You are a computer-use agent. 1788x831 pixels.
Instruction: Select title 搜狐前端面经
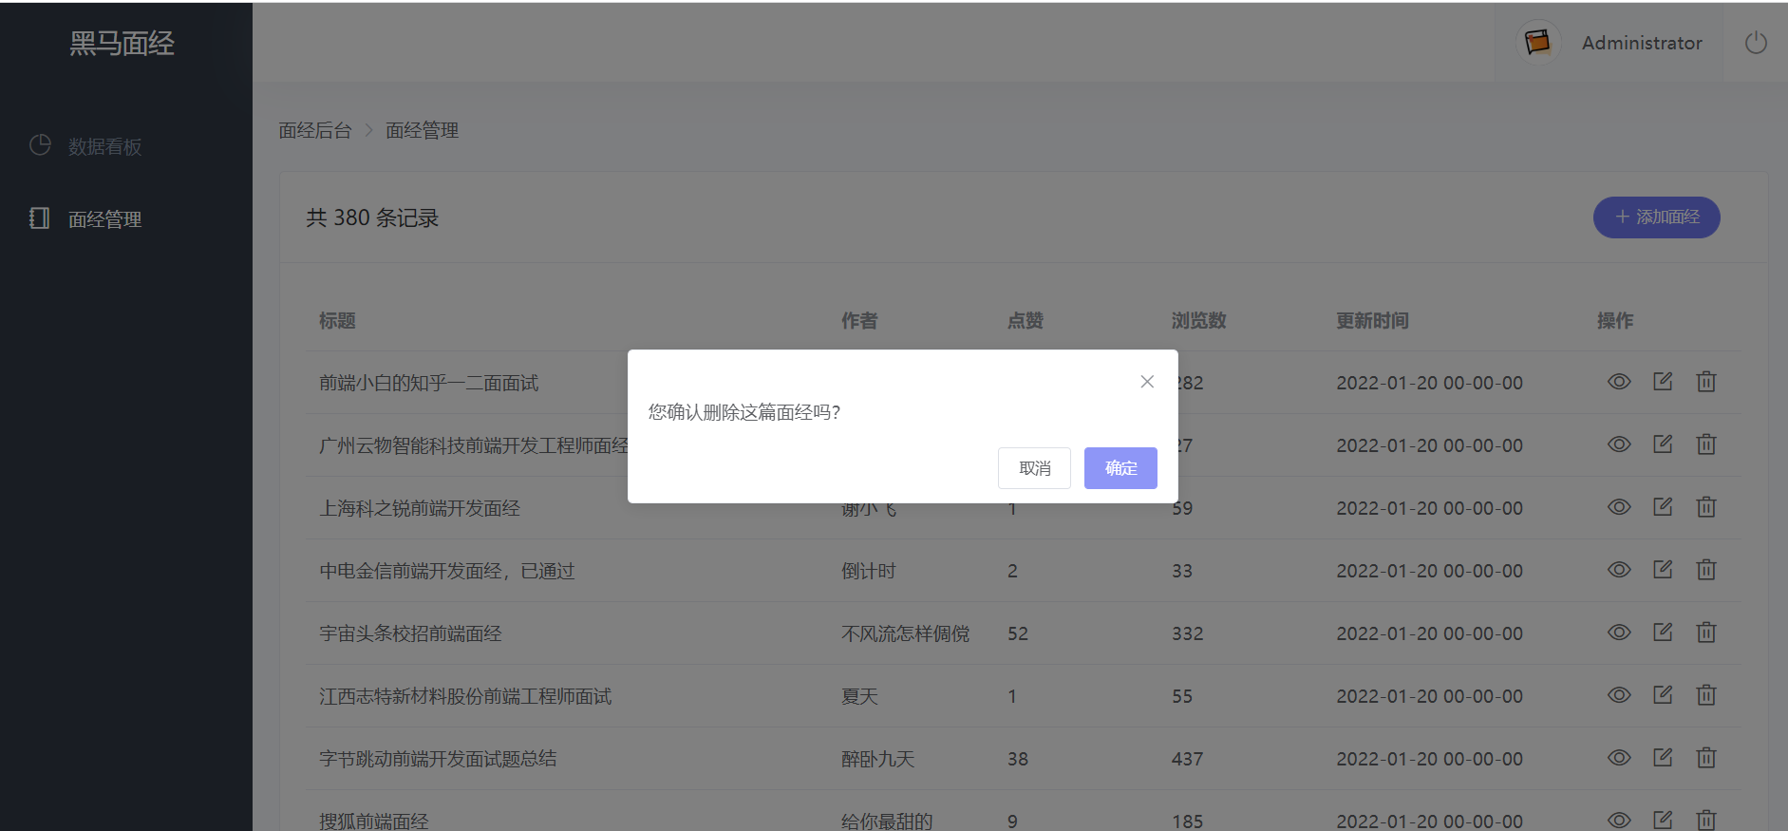coord(374,822)
